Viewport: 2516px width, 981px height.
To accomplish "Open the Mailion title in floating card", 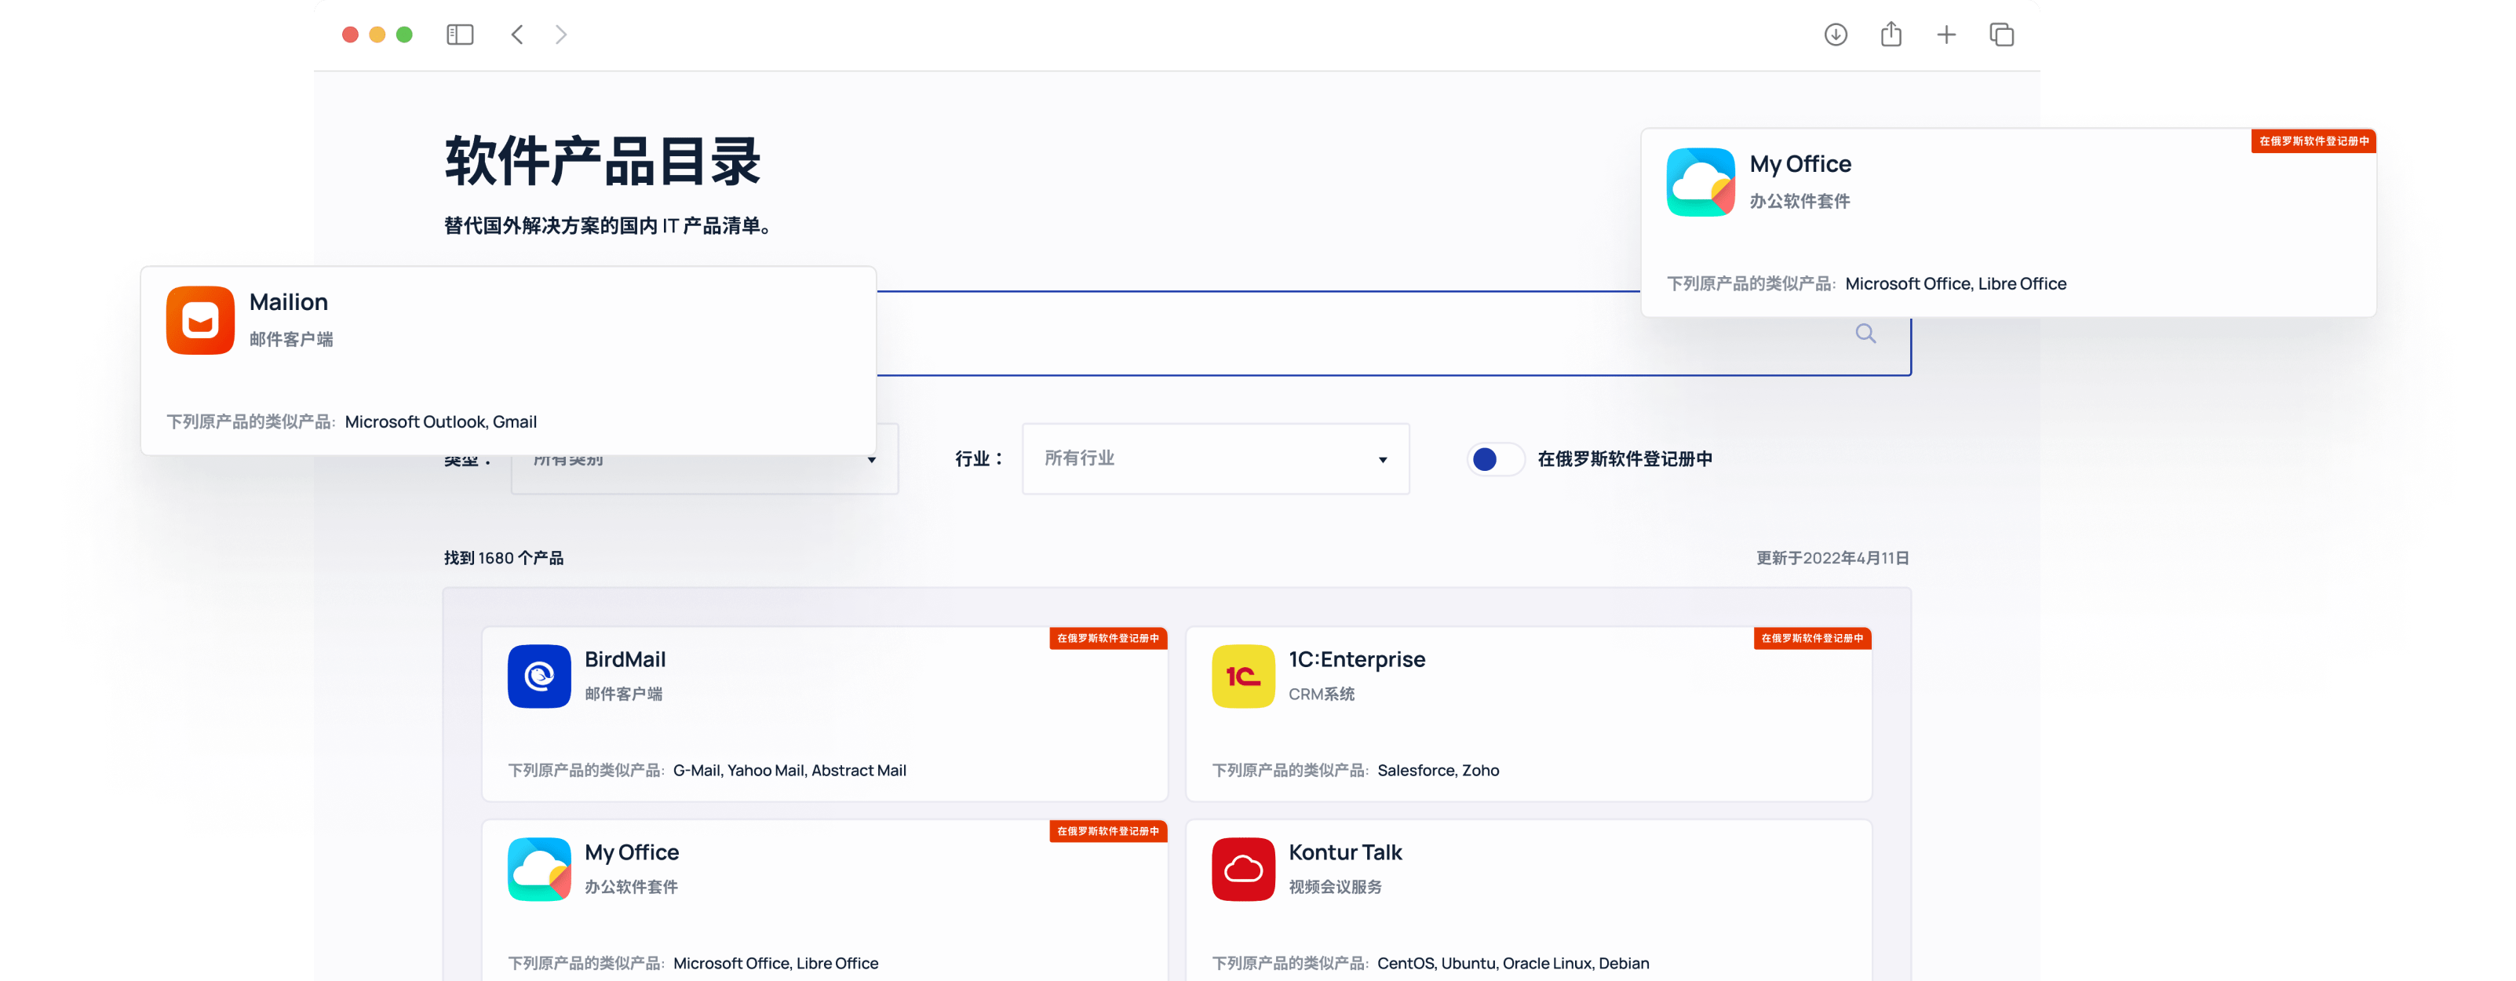I will coord(288,302).
